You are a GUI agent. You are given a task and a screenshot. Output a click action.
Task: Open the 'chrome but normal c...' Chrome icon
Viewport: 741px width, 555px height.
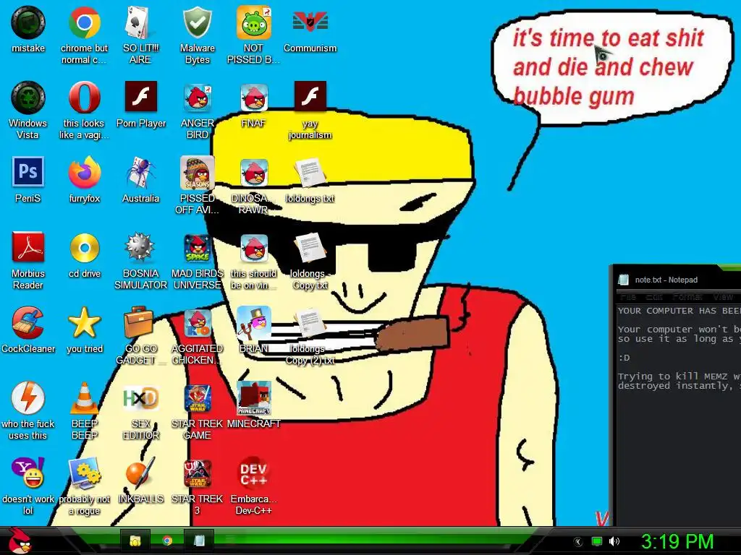pos(84,22)
